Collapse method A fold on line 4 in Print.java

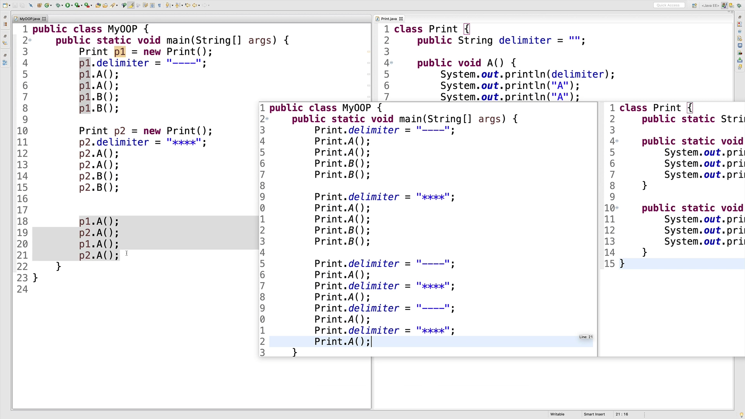click(392, 62)
